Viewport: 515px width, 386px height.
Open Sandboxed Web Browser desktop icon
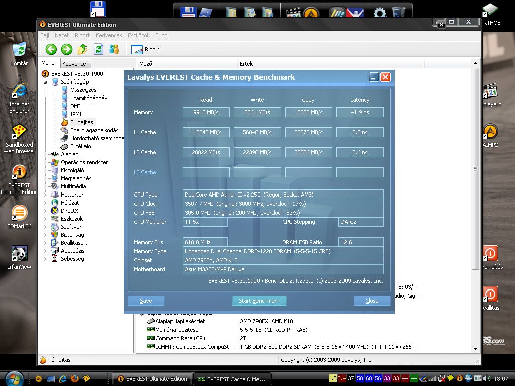[x=19, y=139]
